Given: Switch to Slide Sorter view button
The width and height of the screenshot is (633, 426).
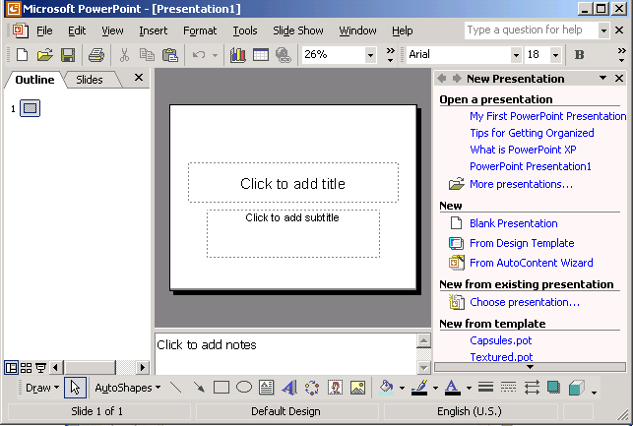Looking at the screenshot, I should click(26, 368).
